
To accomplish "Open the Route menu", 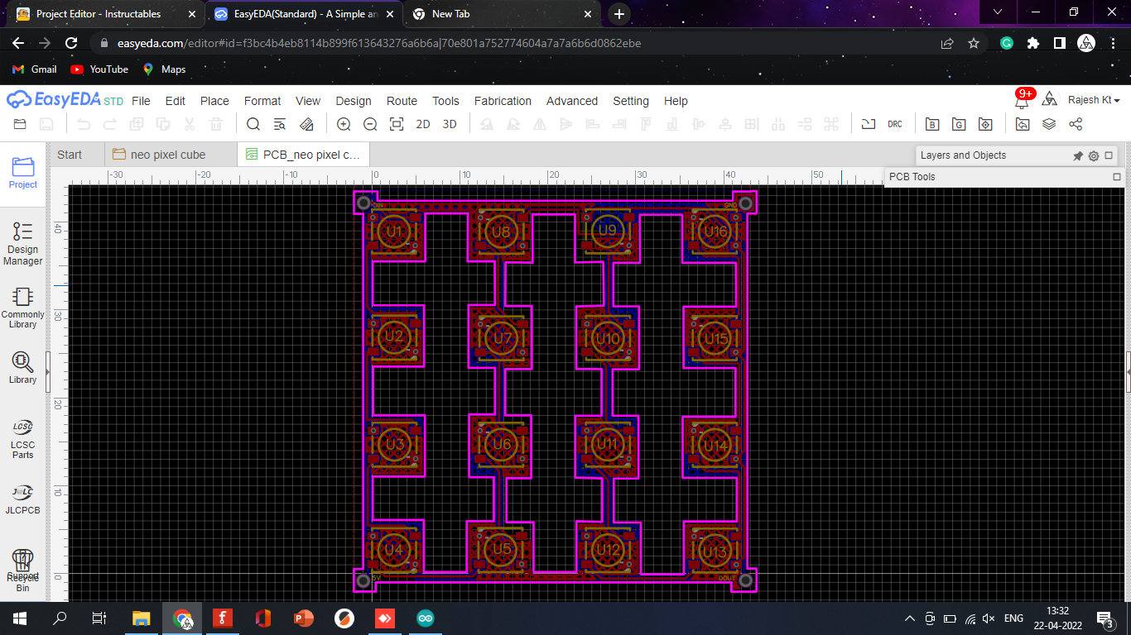I will pos(402,101).
